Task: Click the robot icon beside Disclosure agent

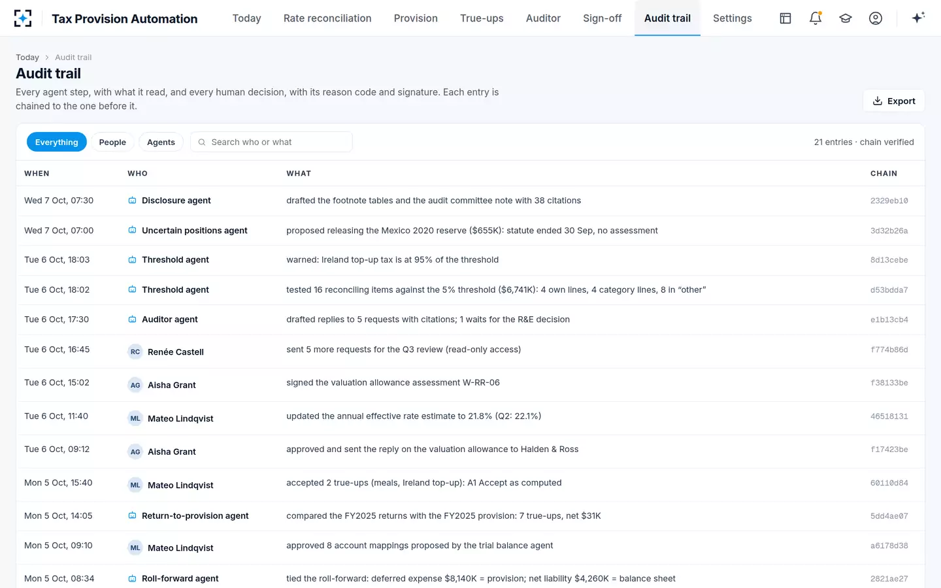Action: click(132, 201)
